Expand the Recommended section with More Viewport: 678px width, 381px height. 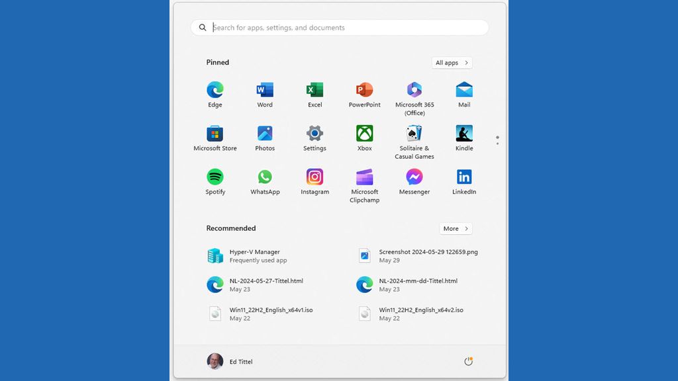tap(456, 228)
